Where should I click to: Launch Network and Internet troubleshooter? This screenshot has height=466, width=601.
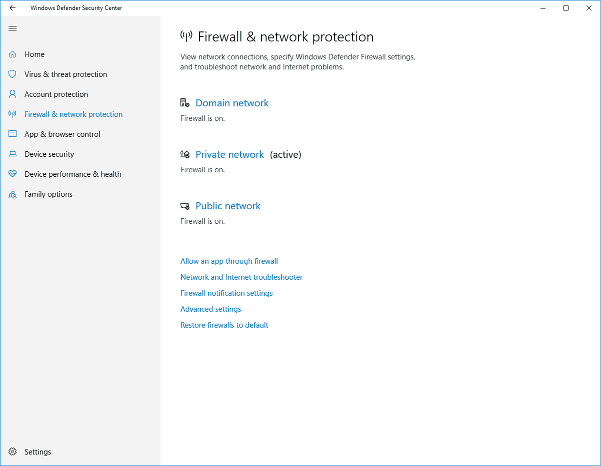(241, 277)
